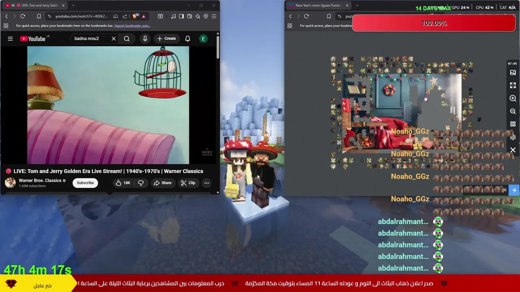Viewport: 520px width, 292px height.
Task: Open the YouTube hamburger guide menu
Action: coord(10,39)
